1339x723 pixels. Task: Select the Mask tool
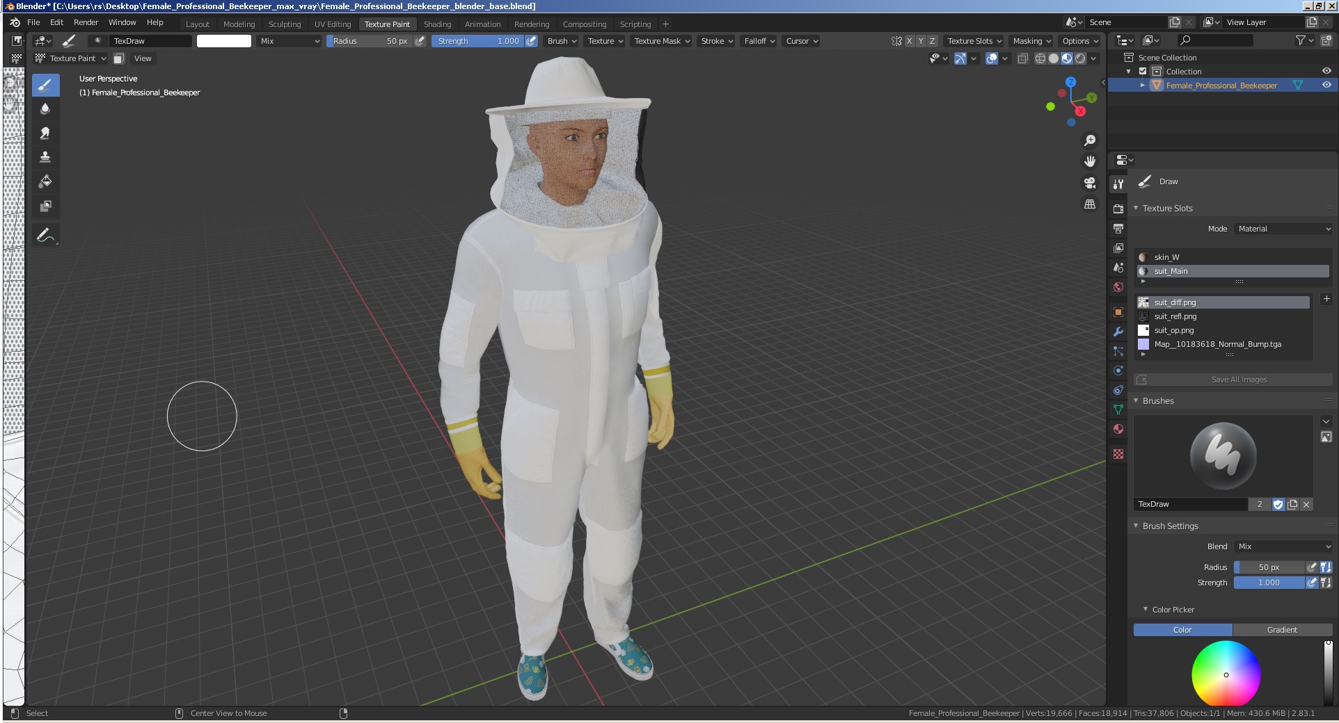(x=45, y=206)
